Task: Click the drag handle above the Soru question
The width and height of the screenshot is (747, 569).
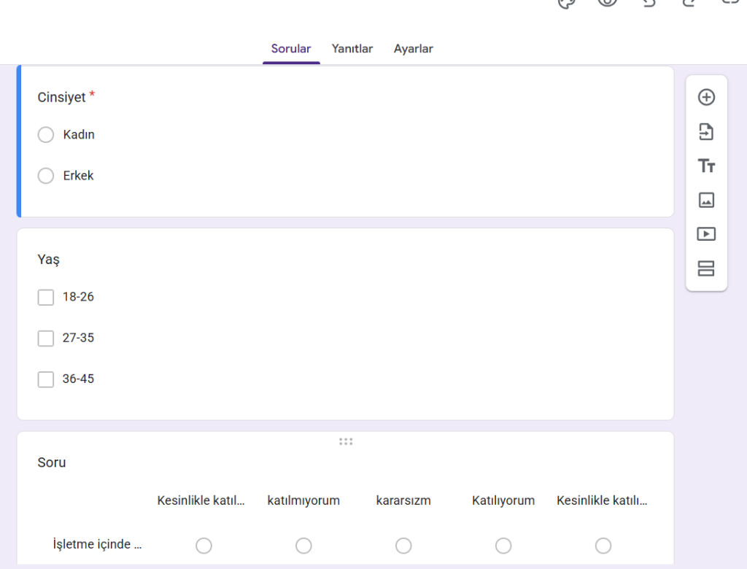Action: coord(346,441)
